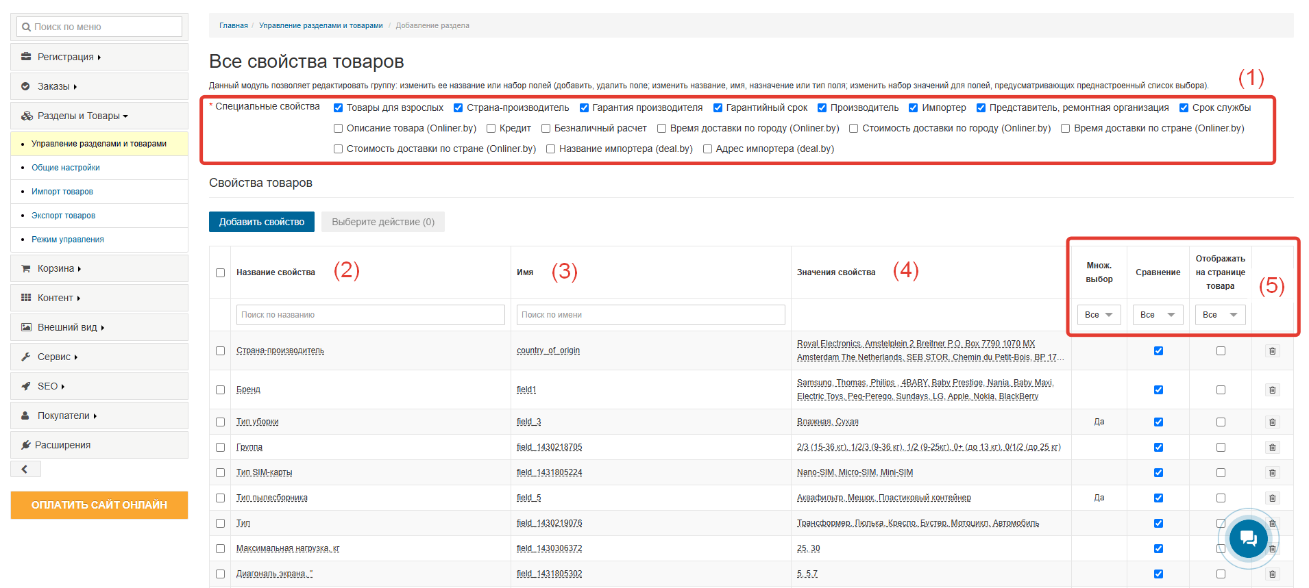The image size is (1309, 588).
Task: Delete the Бренд property via trash icon
Action: [x=1272, y=390]
